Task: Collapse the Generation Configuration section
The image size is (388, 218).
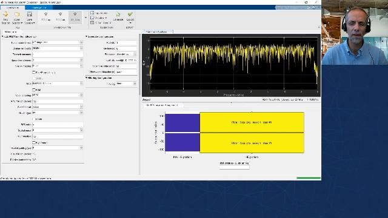Action: [x=86, y=36]
